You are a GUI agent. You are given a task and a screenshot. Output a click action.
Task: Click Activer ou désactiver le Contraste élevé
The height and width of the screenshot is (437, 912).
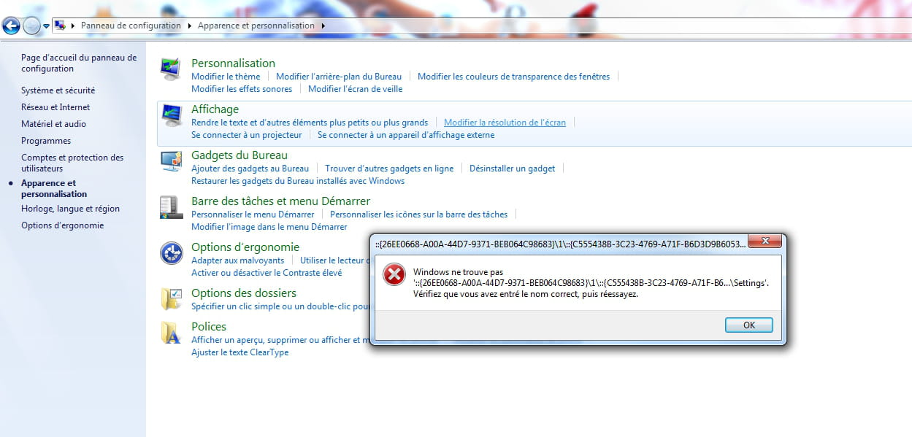(x=267, y=273)
